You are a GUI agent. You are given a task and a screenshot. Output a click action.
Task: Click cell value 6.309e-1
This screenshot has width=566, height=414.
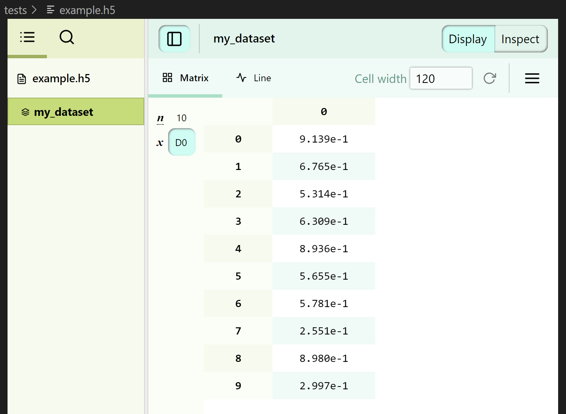(x=324, y=221)
